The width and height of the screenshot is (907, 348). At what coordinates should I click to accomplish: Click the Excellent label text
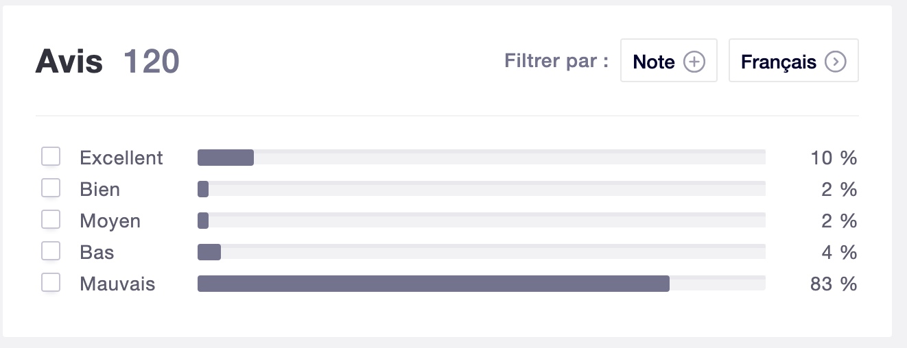[121, 158]
